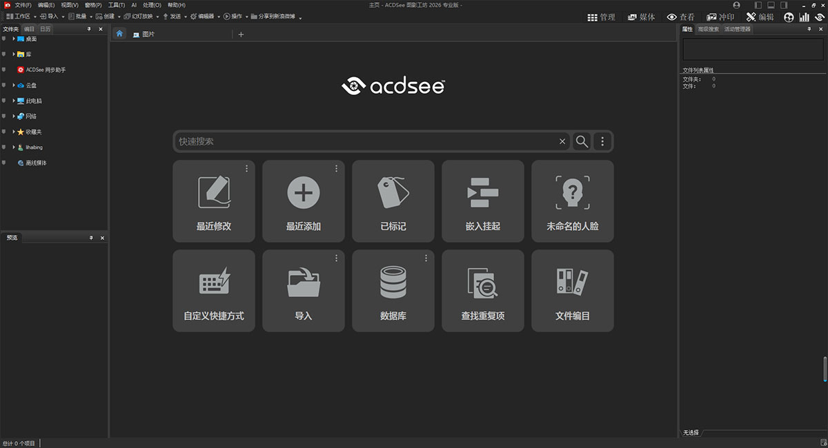Select the 查找重复项 (Find Duplicates) tile

[x=482, y=290]
